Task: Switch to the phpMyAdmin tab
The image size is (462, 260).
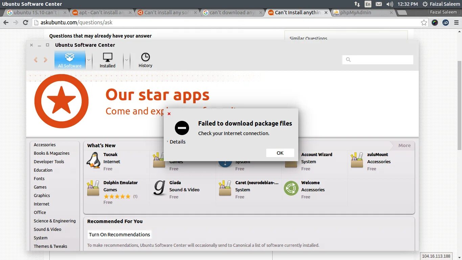Action: tap(362, 13)
